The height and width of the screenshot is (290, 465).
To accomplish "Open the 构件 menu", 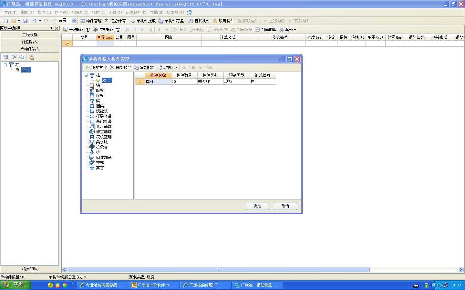I will (61, 13).
